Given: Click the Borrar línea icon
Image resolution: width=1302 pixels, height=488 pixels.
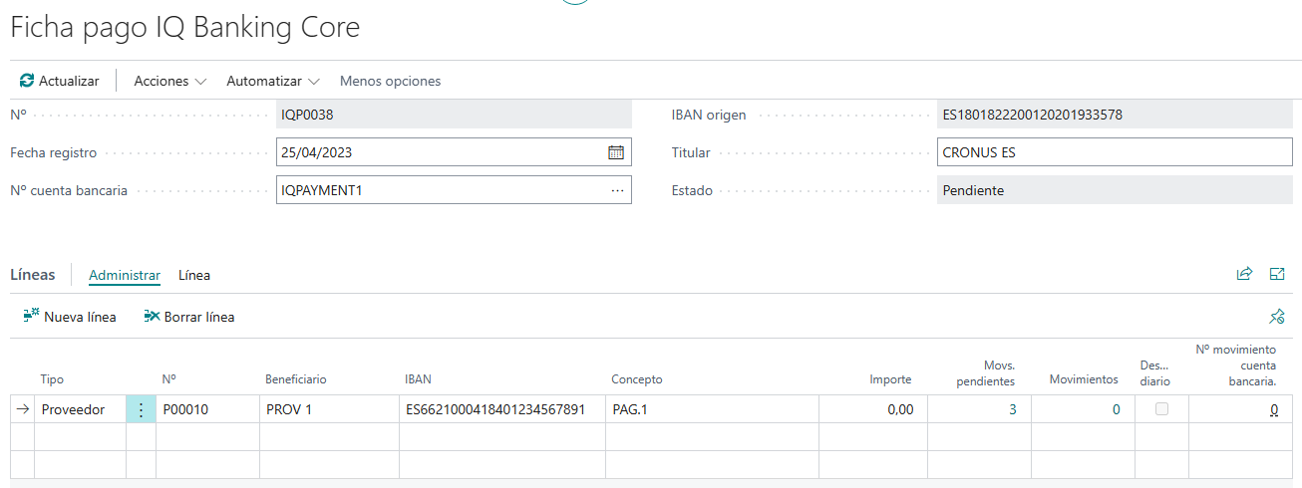Looking at the screenshot, I should (x=152, y=317).
